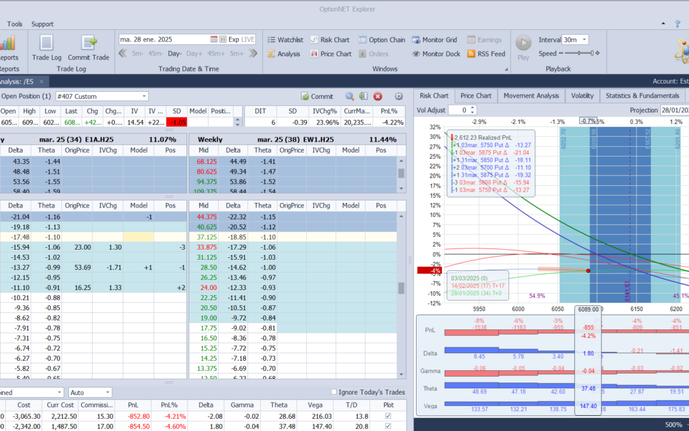Click the 45m- step back button
The image size is (689, 431).
(x=156, y=54)
